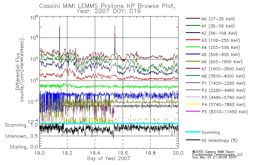Click the 10^2 y-axis tick label
The height and width of the screenshot is (165, 262).
click(x=34, y=59)
